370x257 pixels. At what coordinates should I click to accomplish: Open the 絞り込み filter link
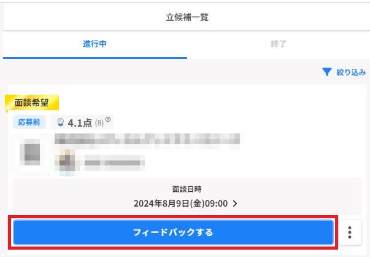(x=351, y=72)
